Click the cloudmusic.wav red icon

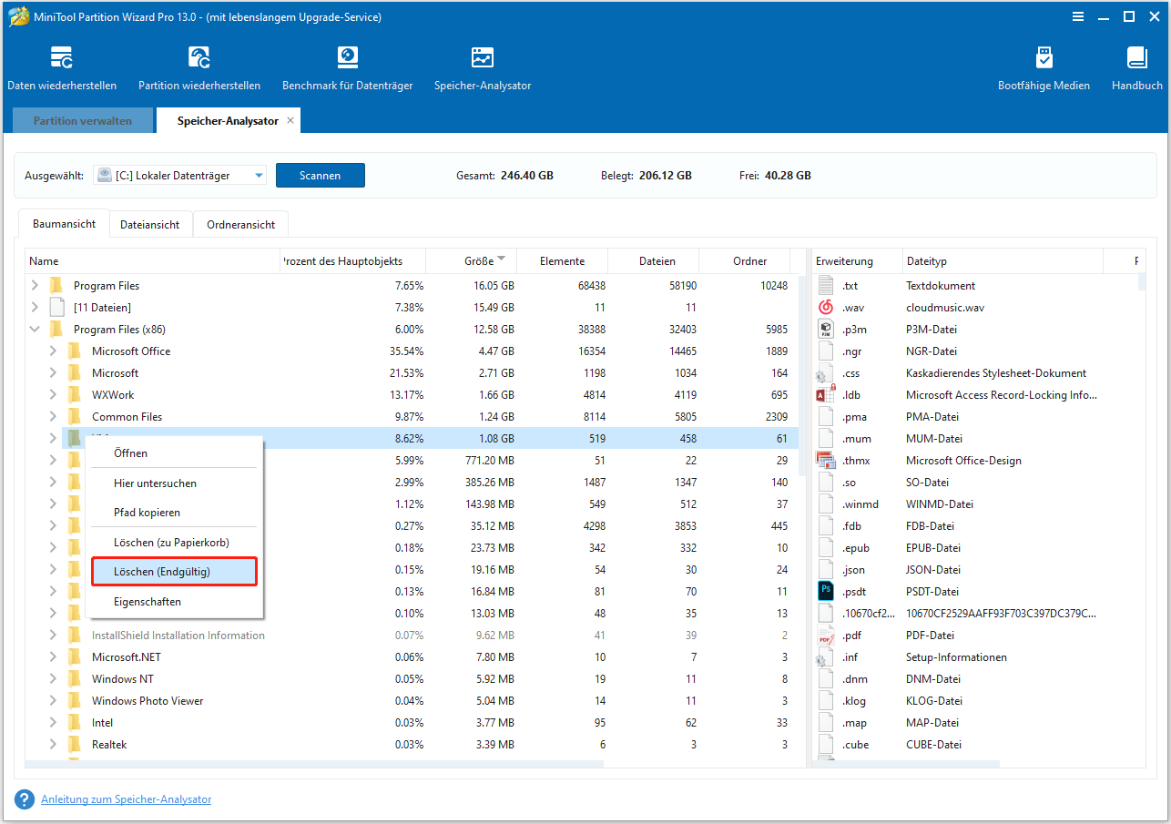pos(825,307)
